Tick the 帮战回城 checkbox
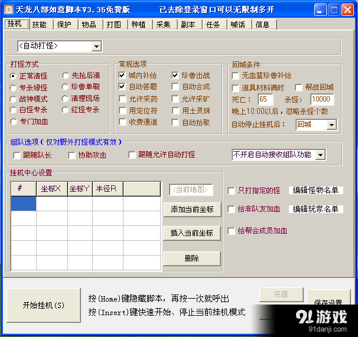This screenshot has width=358, height=337. coord(299,87)
